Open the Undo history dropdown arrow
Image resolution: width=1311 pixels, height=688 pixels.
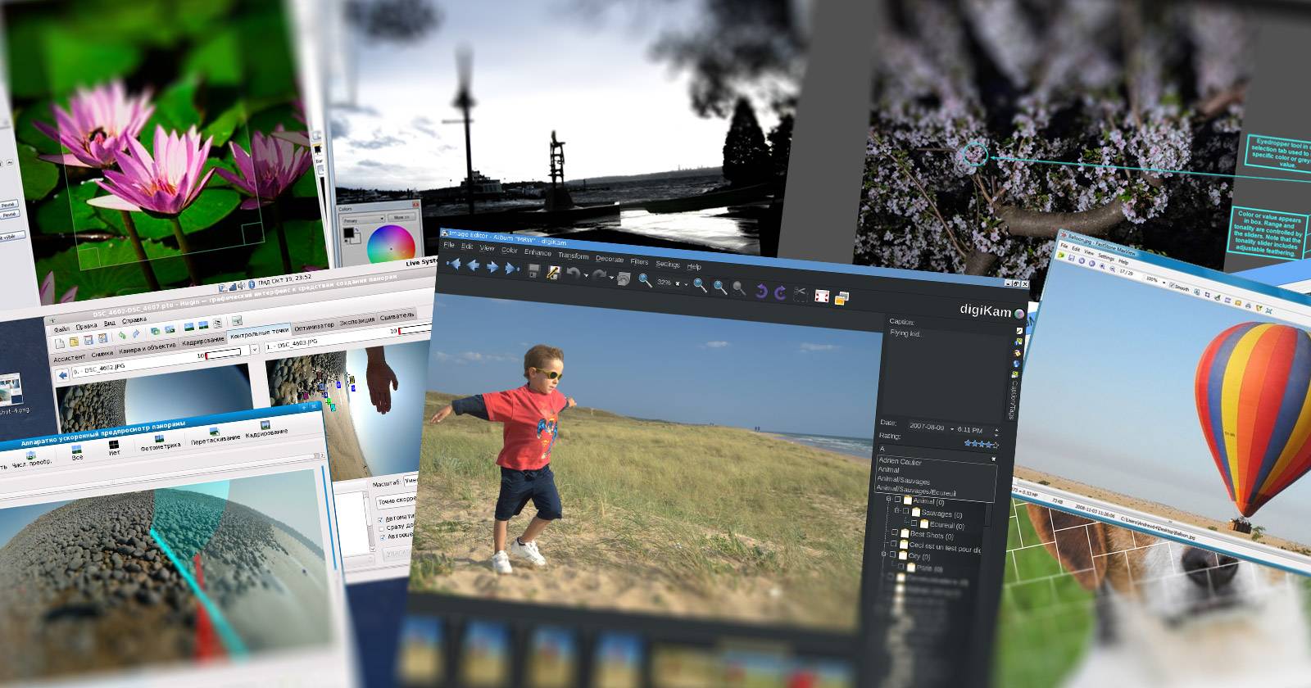(x=586, y=275)
